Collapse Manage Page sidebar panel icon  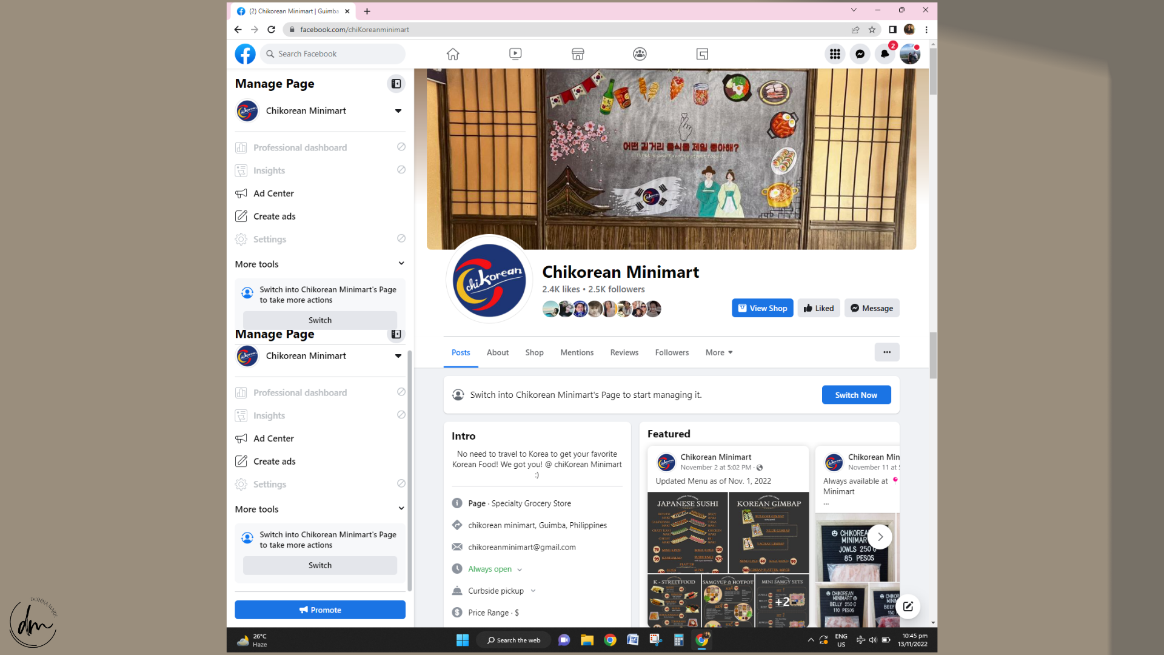click(396, 84)
